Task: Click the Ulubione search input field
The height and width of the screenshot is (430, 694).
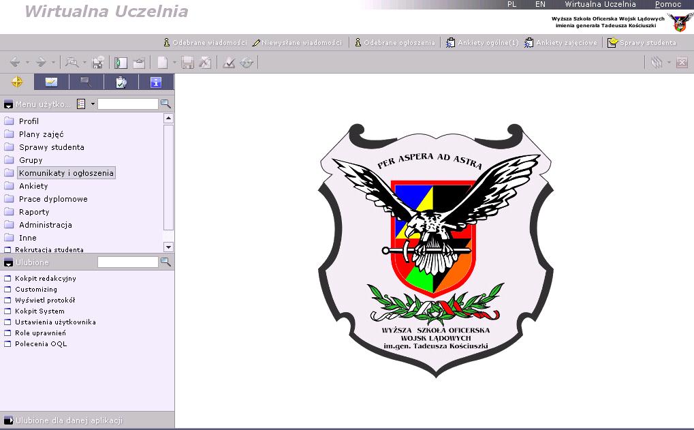Action: (x=127, y=262)
